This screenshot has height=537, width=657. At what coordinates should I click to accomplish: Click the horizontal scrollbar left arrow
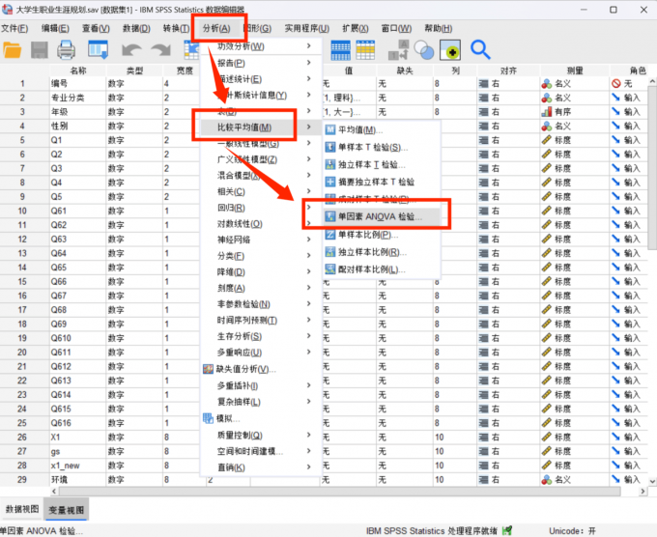[54, 491]
